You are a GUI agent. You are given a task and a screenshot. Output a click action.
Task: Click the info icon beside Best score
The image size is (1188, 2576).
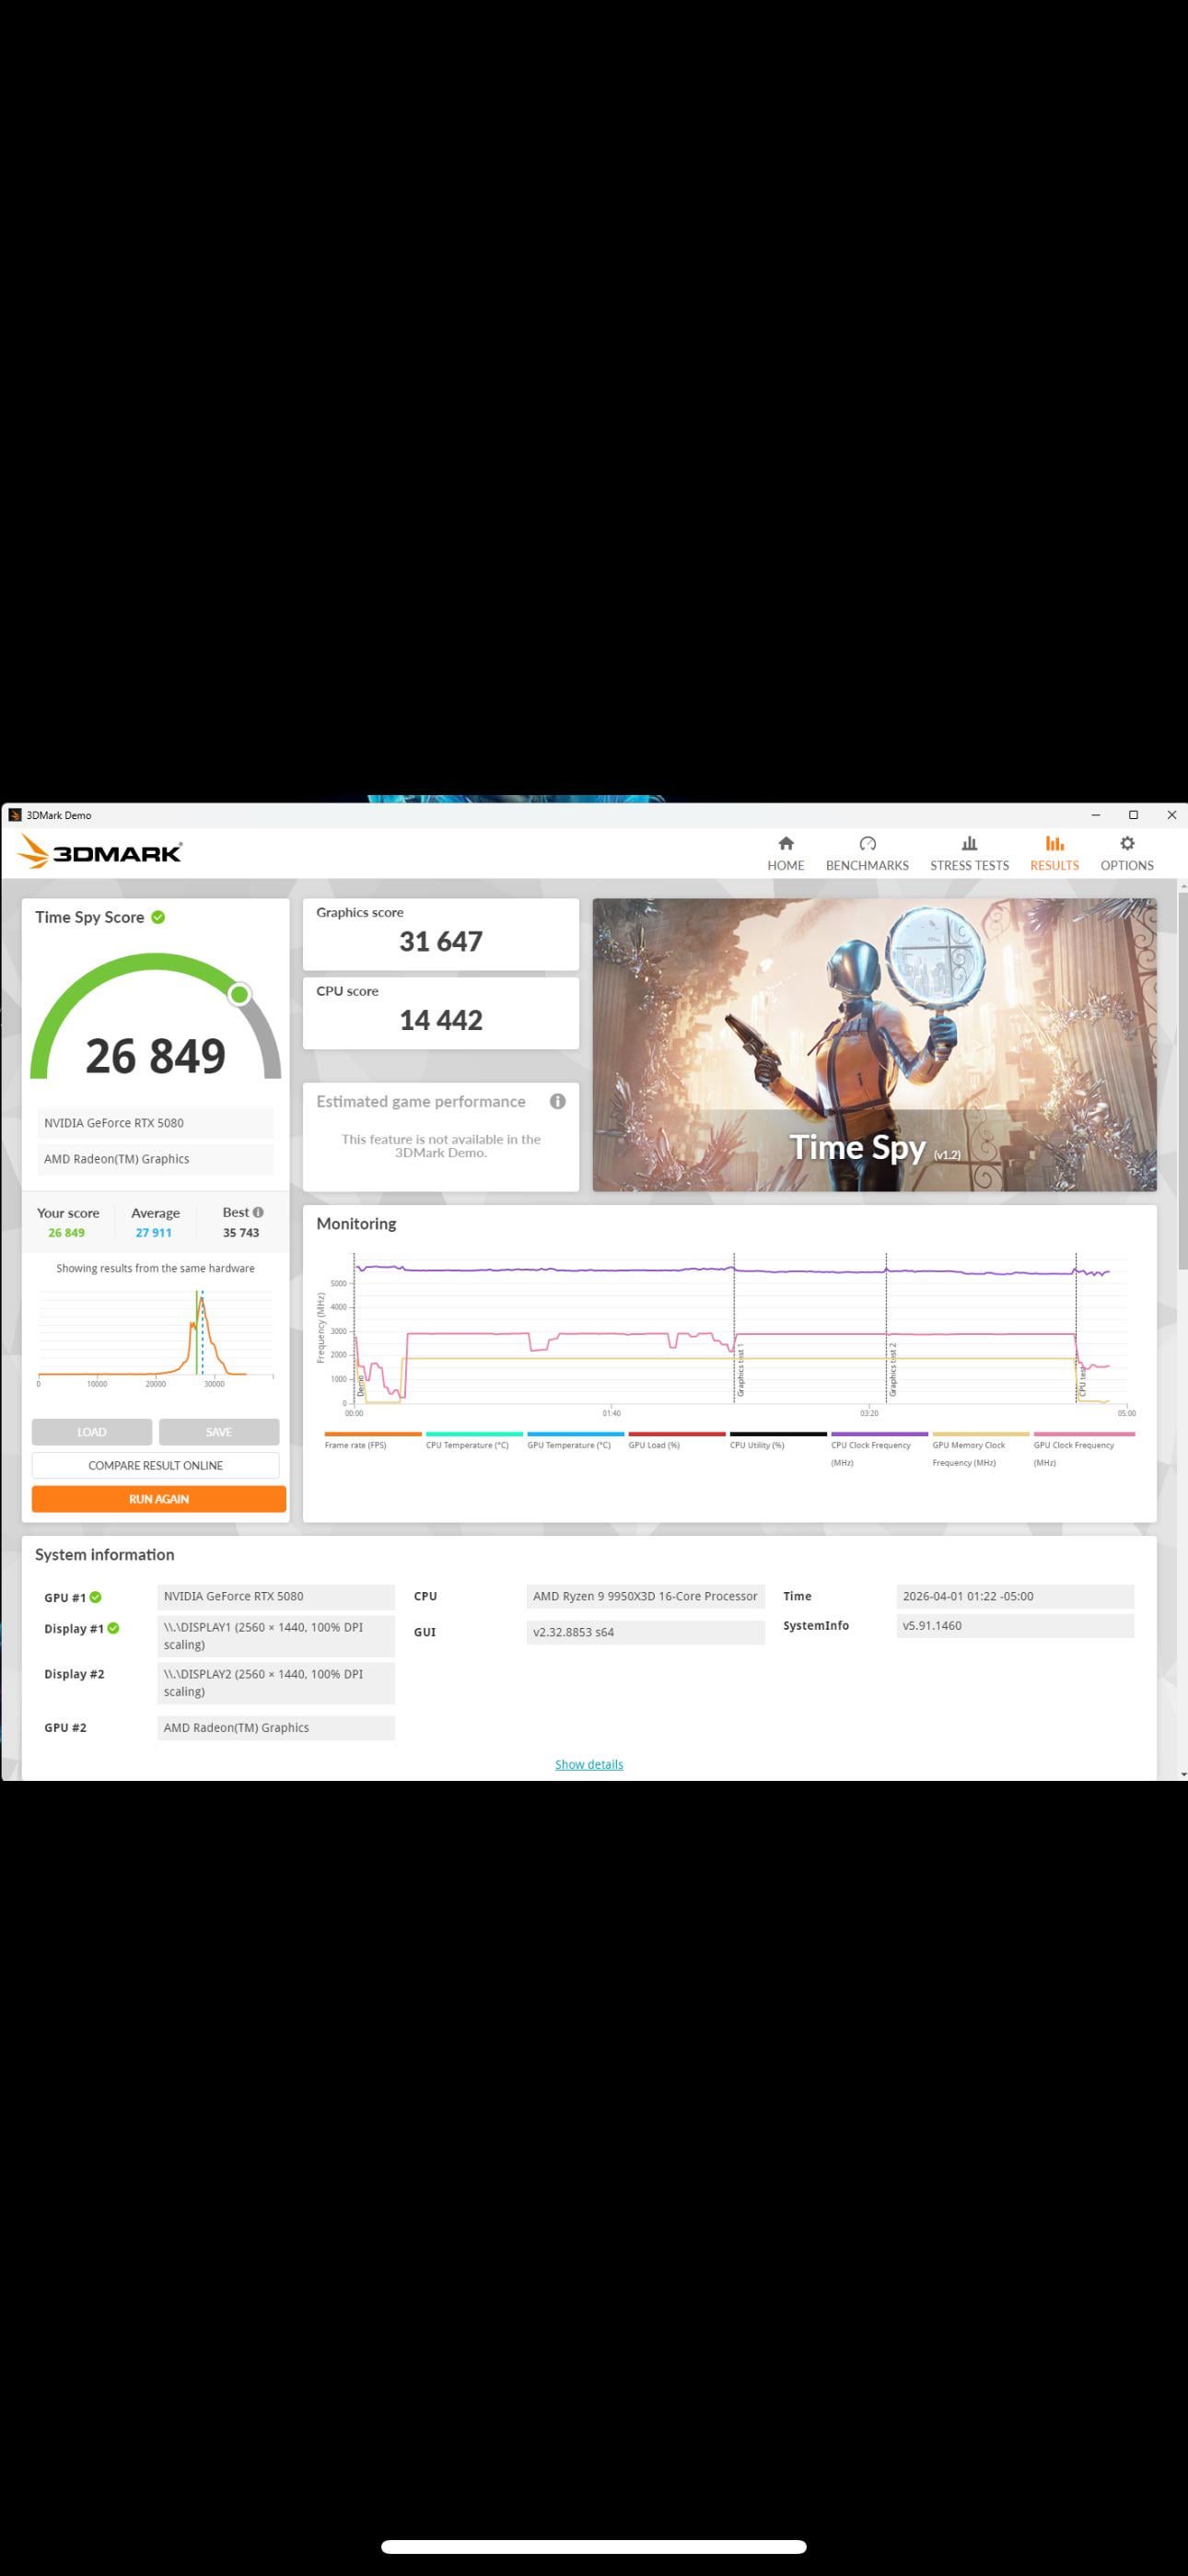click(x=258, y=1212)
